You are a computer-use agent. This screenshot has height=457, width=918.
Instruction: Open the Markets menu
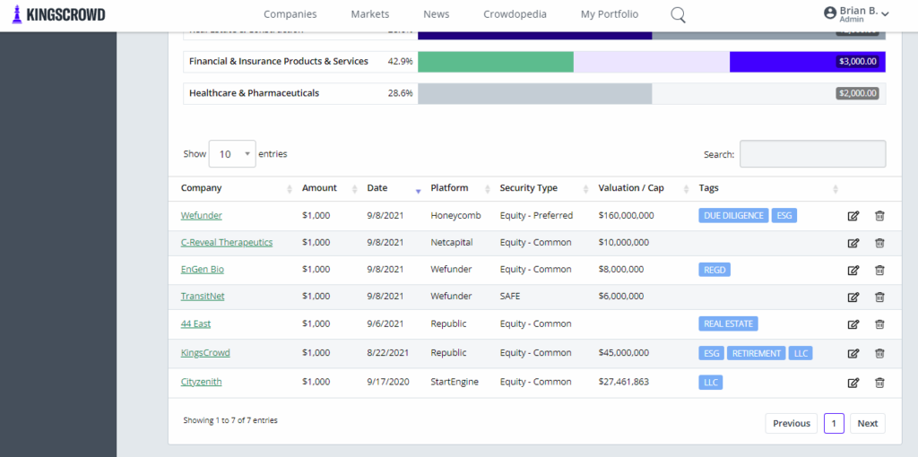tap(370, 14)
